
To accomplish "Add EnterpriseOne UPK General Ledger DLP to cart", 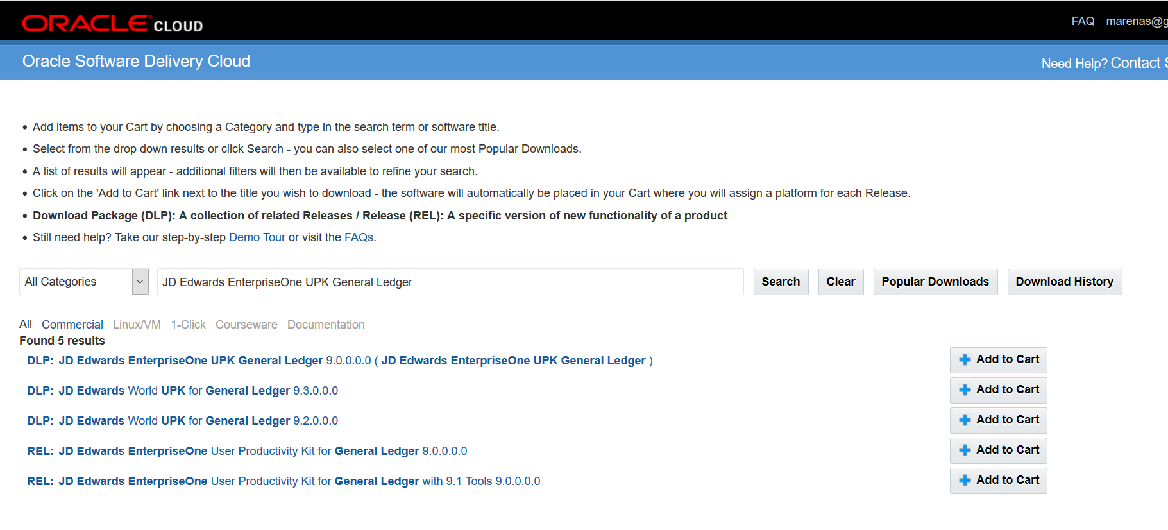I will point(998,360).
